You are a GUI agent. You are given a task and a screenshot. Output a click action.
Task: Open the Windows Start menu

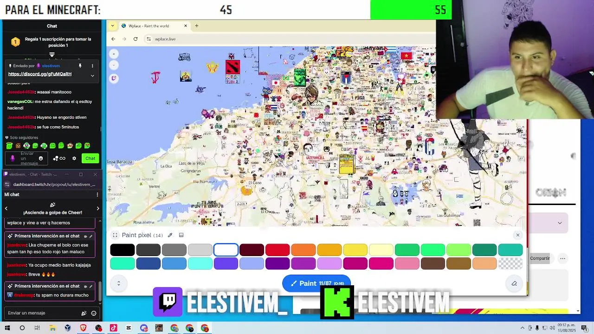[7, 328]
